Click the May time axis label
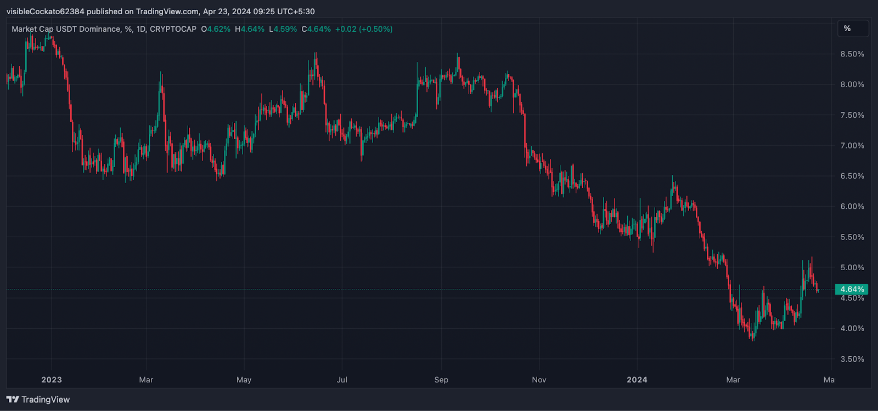This screenshot has height=411, width=878. pos(244,380)
